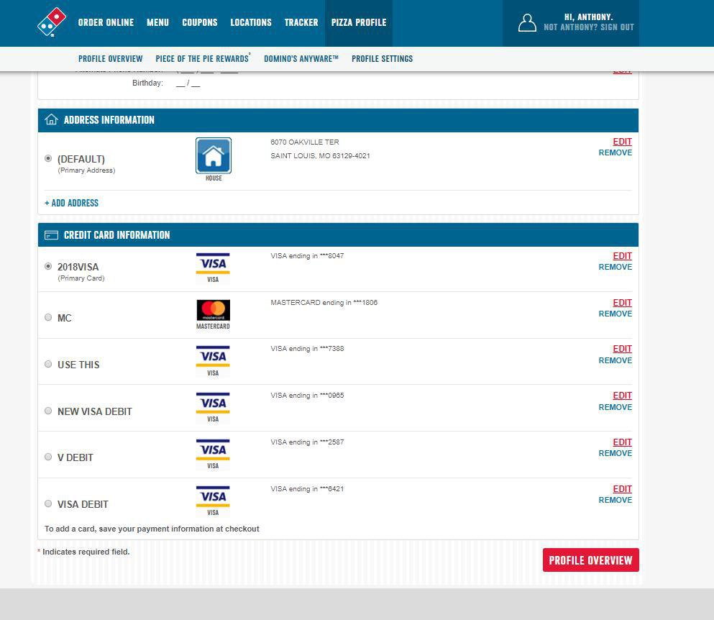Click Not Anthony? Sign Out link
Image resolution: width=714 pixels, height=620 pixels.
tap(589, 27)
